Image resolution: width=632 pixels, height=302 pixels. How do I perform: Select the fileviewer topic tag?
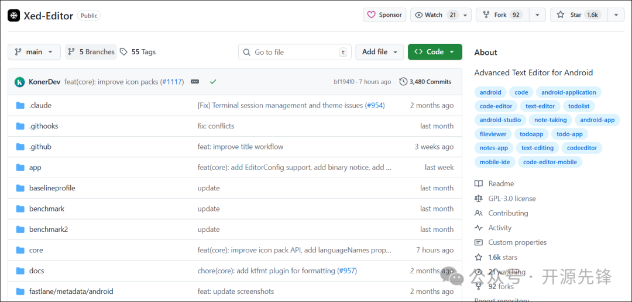[x=493, y=134]
